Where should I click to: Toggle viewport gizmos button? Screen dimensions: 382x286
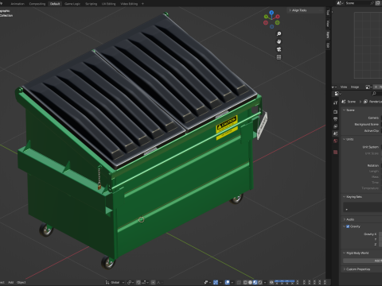[x=216, y=282]
